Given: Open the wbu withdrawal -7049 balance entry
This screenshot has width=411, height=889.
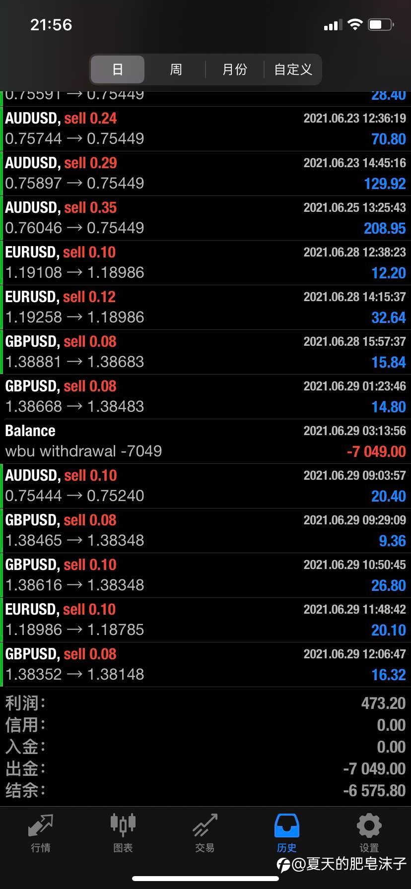Looking at the screenshot, I should (x=205, y=441).
